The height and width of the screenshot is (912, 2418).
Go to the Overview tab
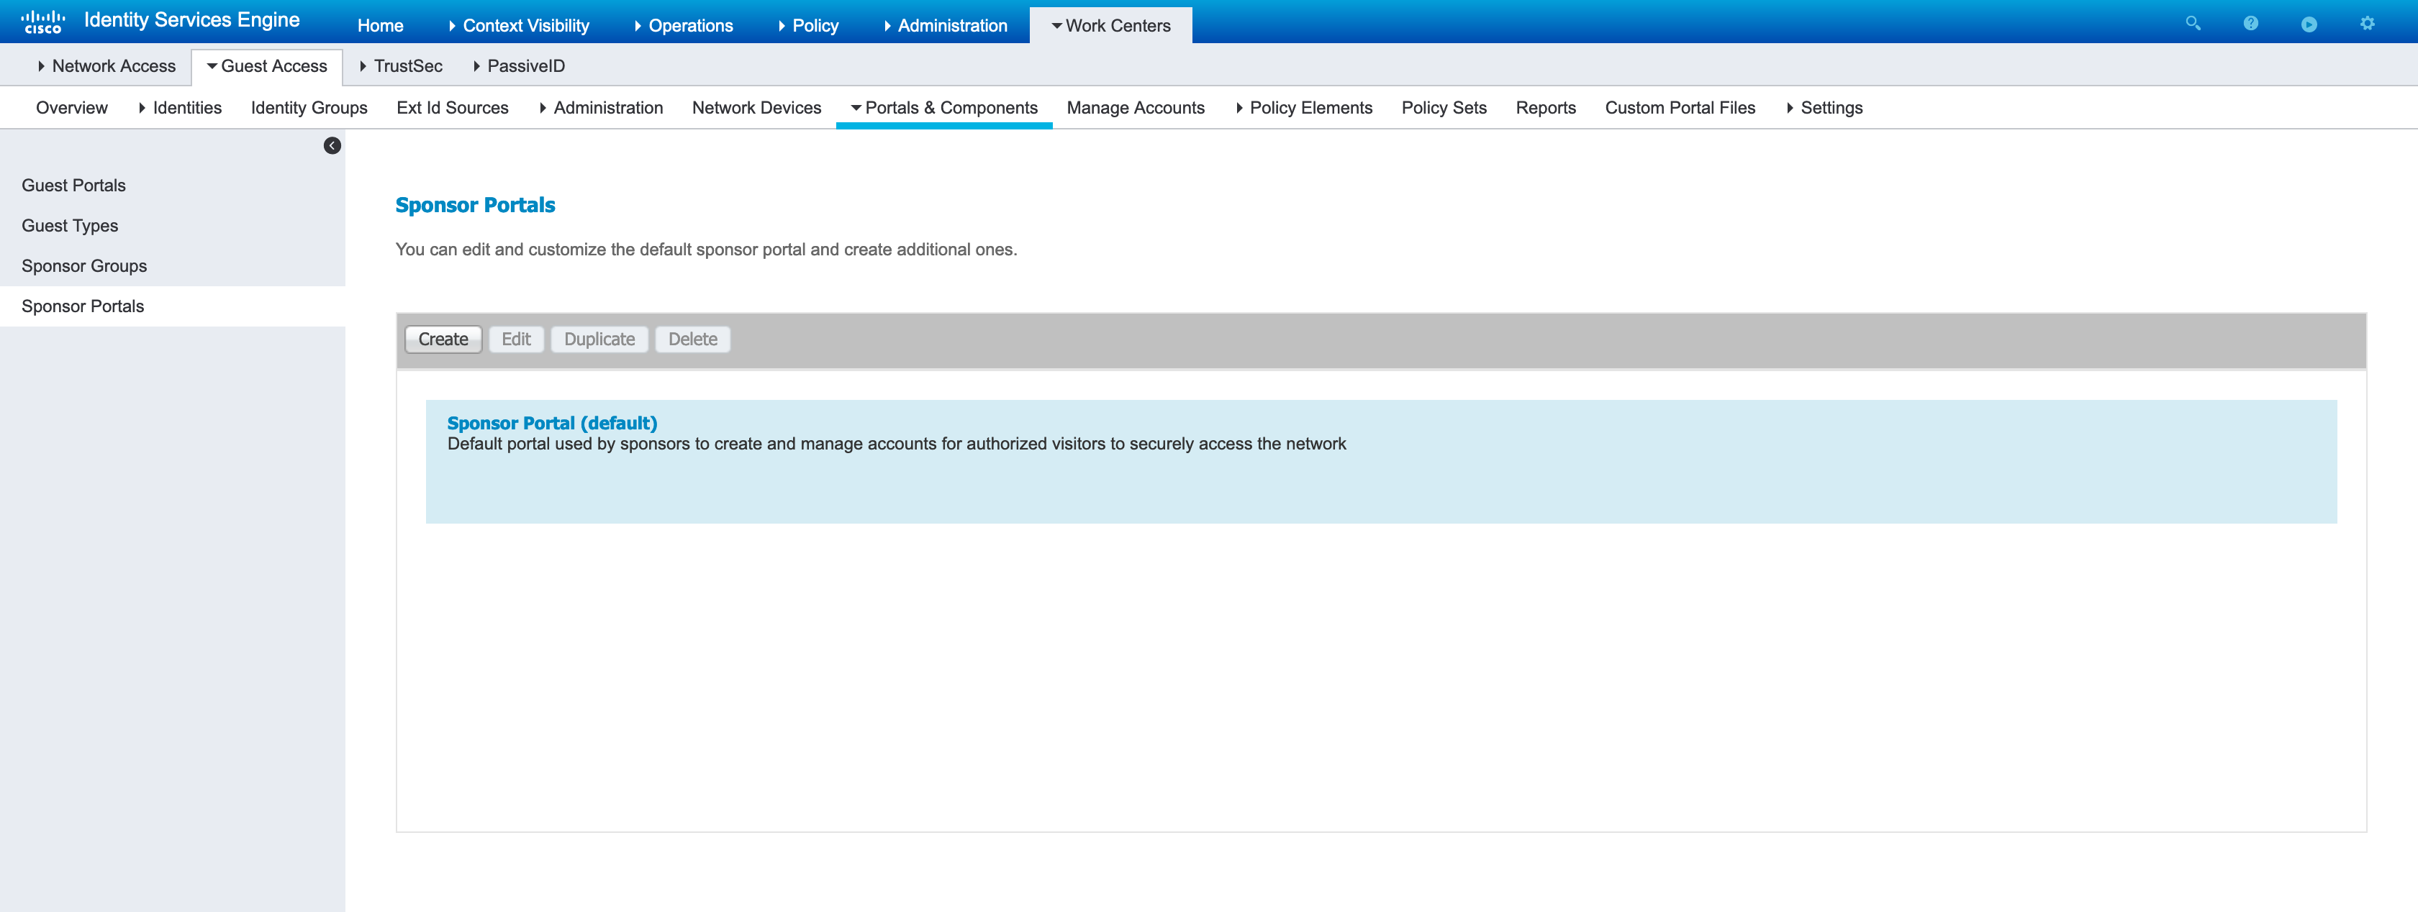[72, 108]
